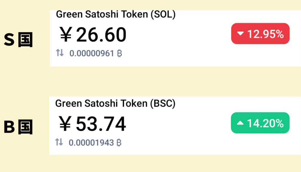Image resolution: width=301 pixels, height=172 pixels.
Task: Click the down triangle in the red badge
Action: pyautogui.click(x=240, y=34)
